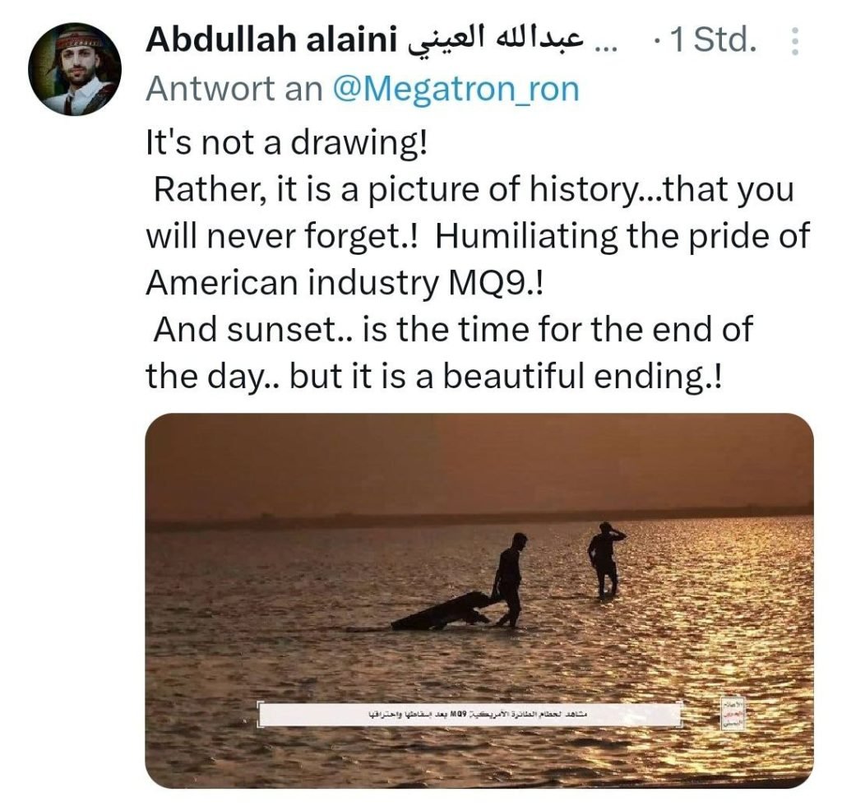Open the @Megatron_ron mention link
Screen dimensions: 842x806
pos(456,89)
